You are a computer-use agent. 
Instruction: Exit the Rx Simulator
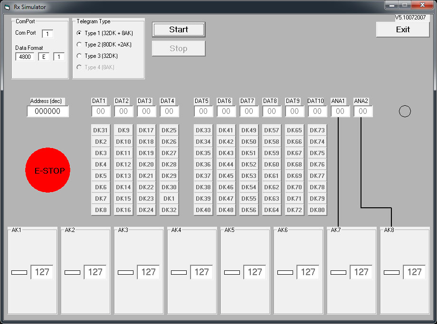pos(403,29)
